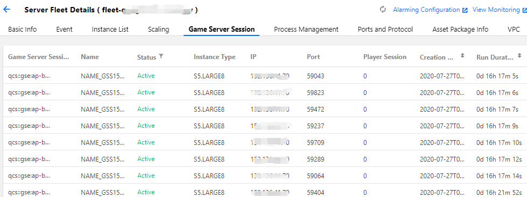Sort by Run Duration arrows icon
The width and height of the screenshot is (527, 197).
point(519,56)
